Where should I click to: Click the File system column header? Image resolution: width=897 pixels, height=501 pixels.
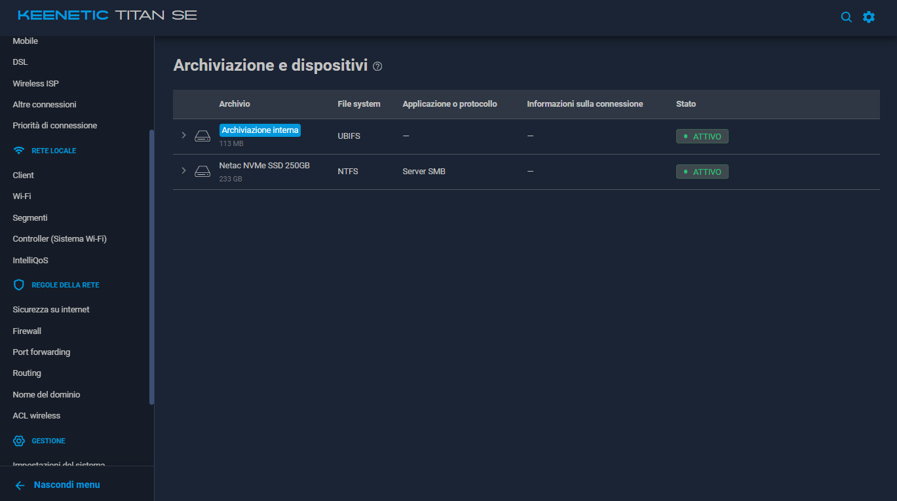coord(359,104)
